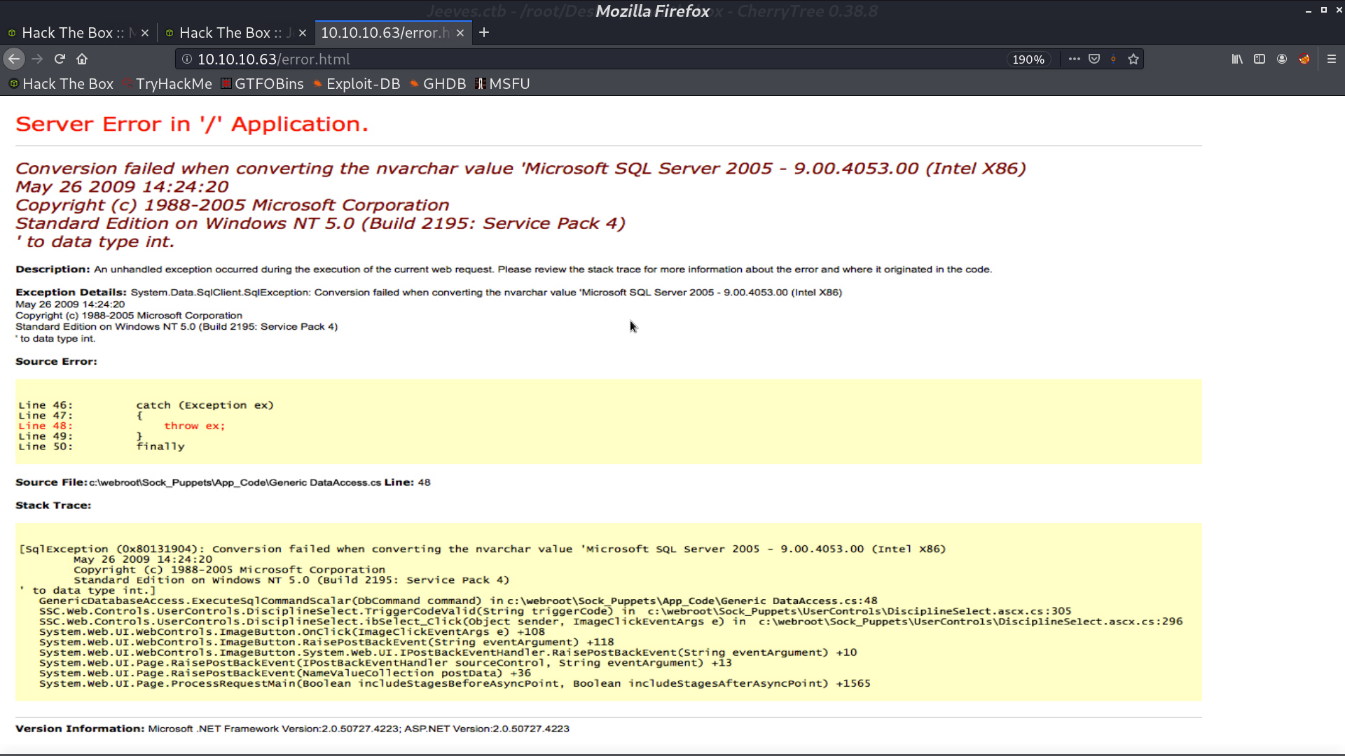The width and height of the screenshot is (1345, 756).
Task: Open the Firefox account icon
Action: [1282, 59]
